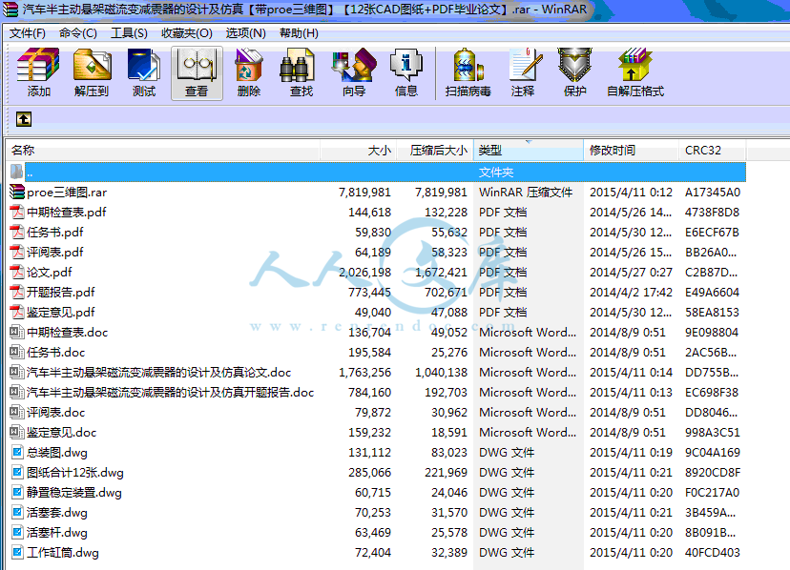Click the up one level arrow icon
The image size is (790, 570).
coord(24,119)
